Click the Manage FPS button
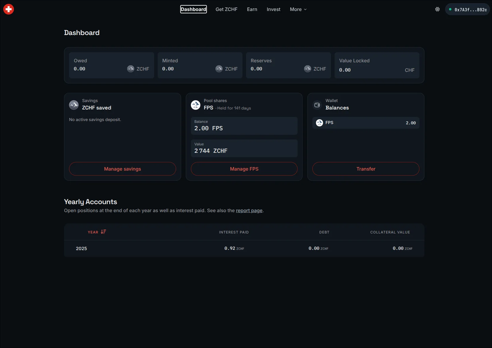 [x=244, y=169]
